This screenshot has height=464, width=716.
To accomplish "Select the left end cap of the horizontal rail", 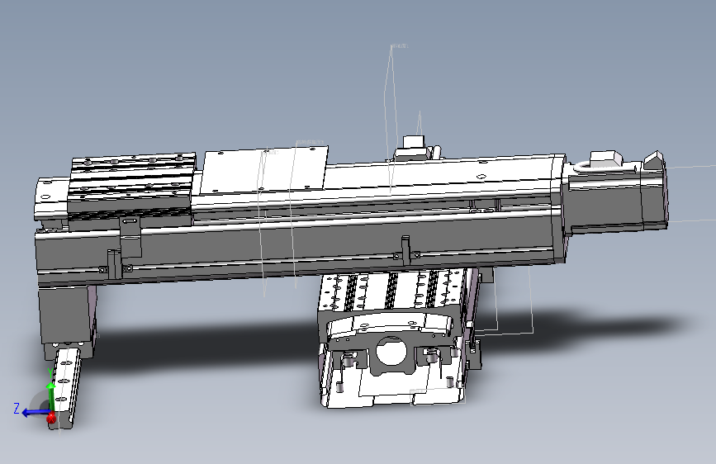I will click(50, 200).
